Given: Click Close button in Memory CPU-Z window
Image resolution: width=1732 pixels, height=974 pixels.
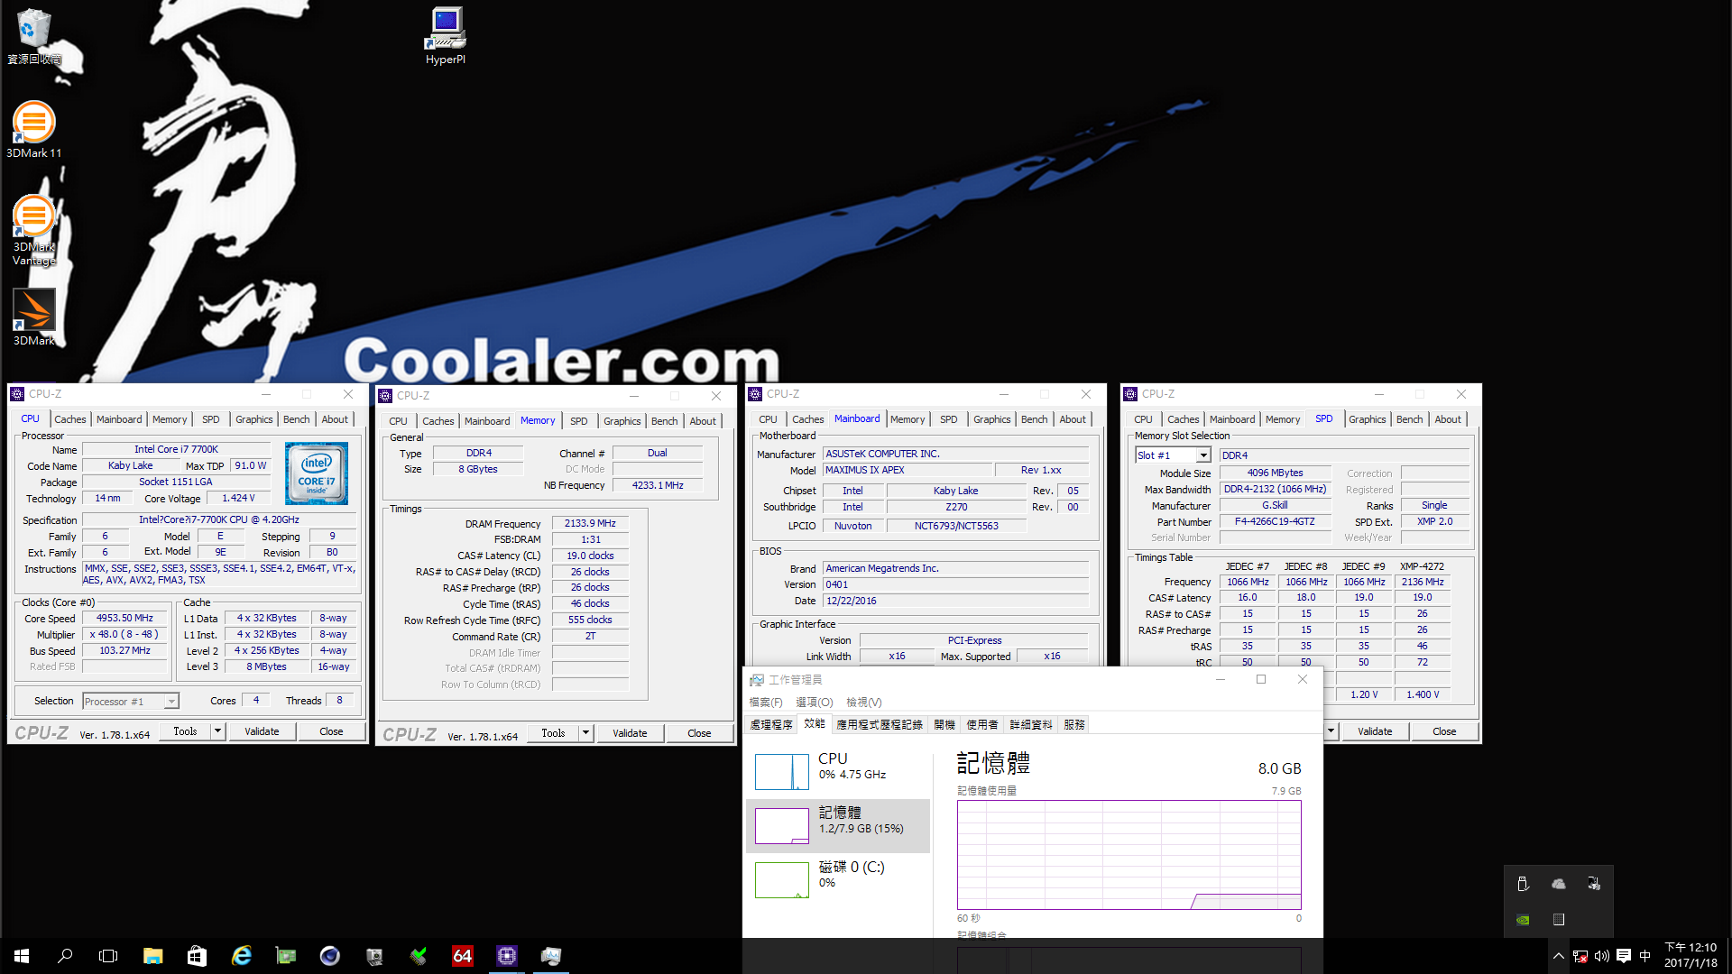Looking at the screenshot, I should click(x=699, y=733).
